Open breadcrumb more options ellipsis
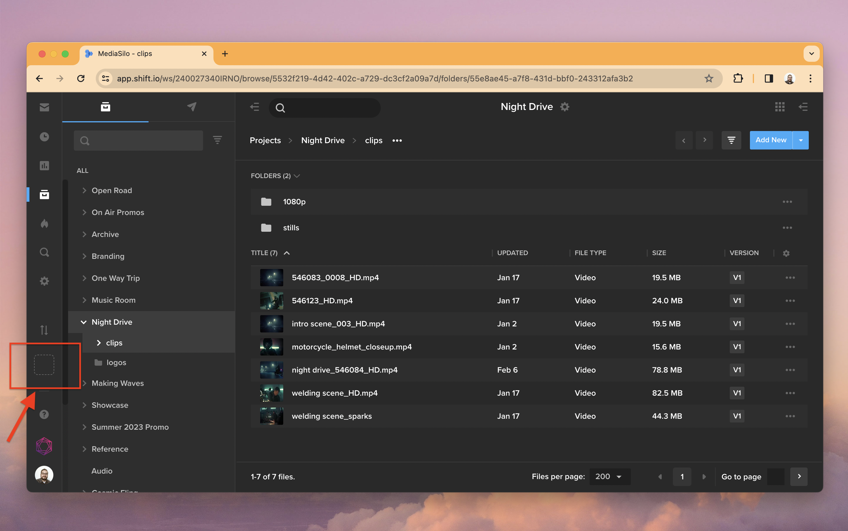This screenshot has height=531, width=848. 397,141
